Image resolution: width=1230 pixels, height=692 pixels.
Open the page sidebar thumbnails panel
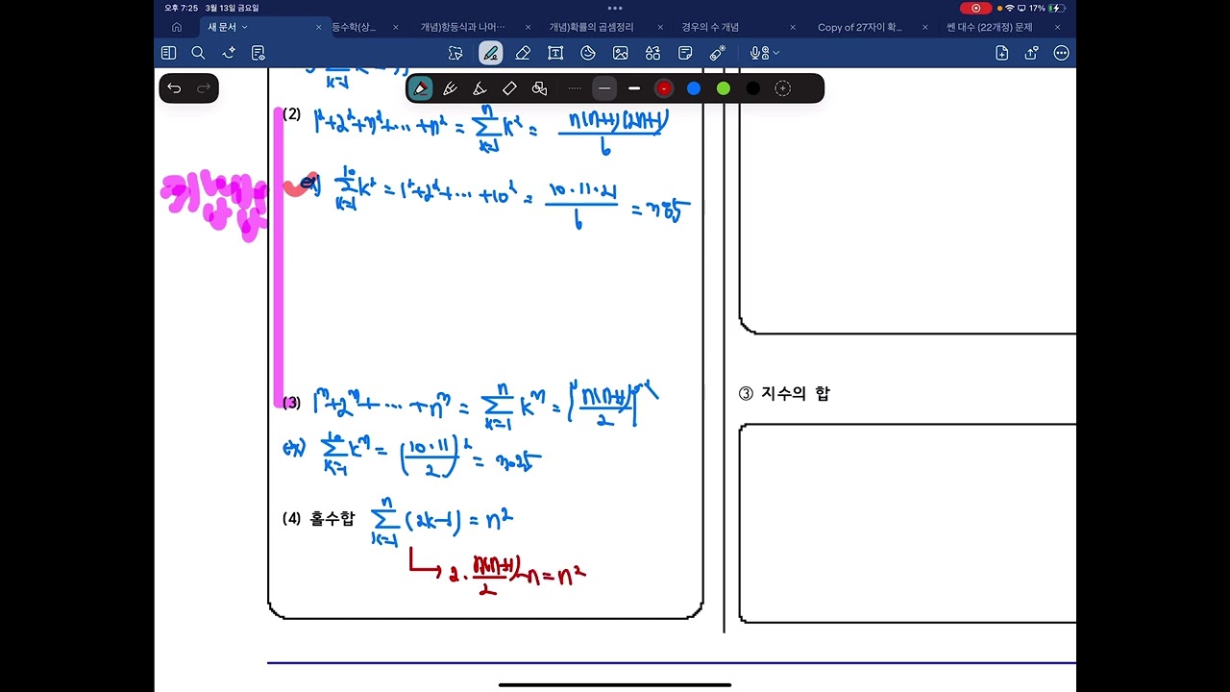pos(168,53)
